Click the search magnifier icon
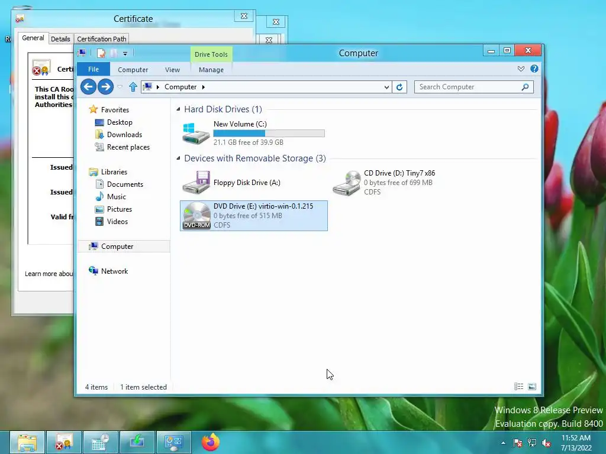The image size is (606, 454). pyautogui.click(x=525, y=87)
